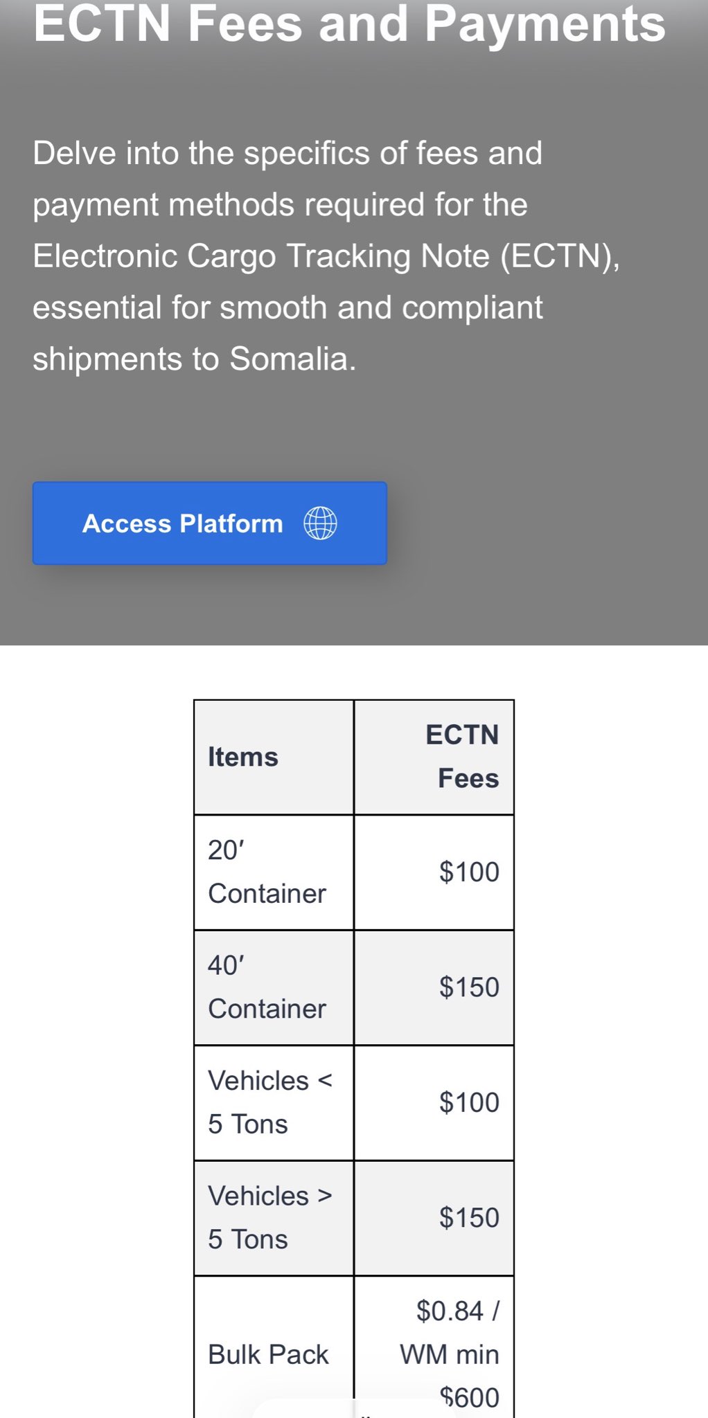Click the word Somalia in the description
708x1418 pixels.
tap(292, 359)
